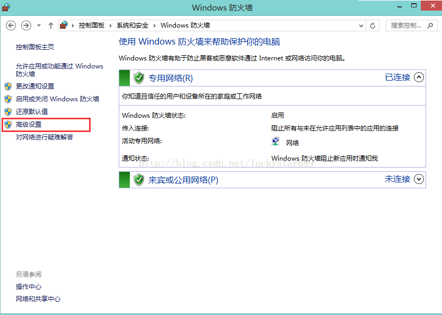Expand the 来宾或公用网络 section chevron
442x315 pixels.
click(x=419, y=179)
